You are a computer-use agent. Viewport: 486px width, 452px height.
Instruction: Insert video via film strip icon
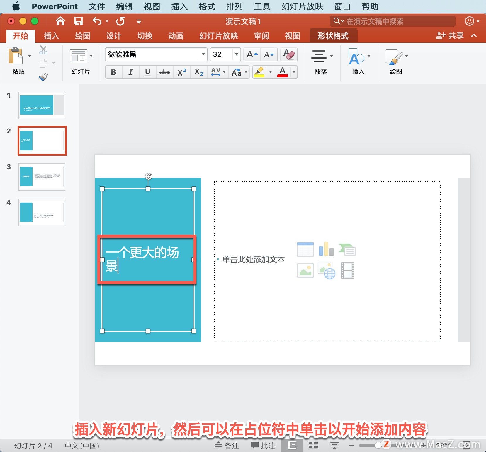point(347,270)
